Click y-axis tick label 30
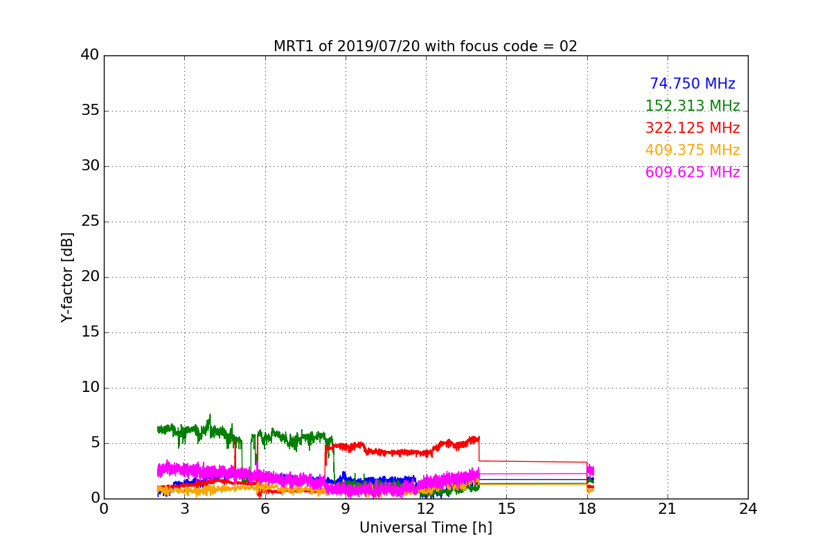The width and height of the screenshot is (831, 554). 90,166
